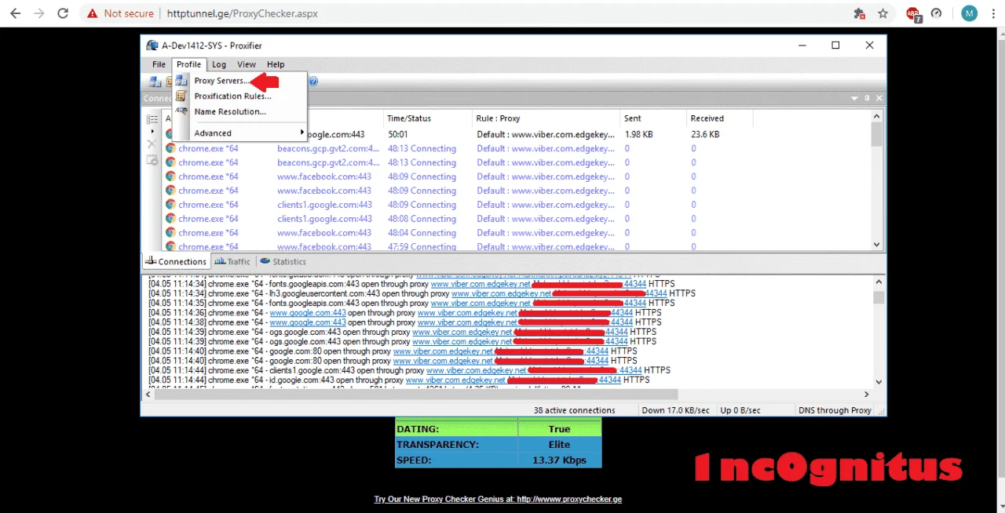The height and width of the screenshot is (513, 1005).
Task: Expand the Advanced submenu
Action: (239, 133)
